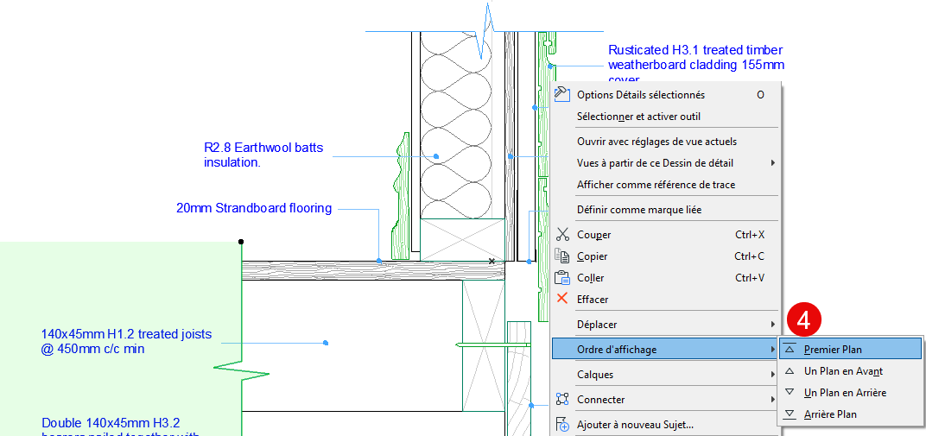Click the Premier Plan icon
Viewport: 926px width, 436px height.
790,350
